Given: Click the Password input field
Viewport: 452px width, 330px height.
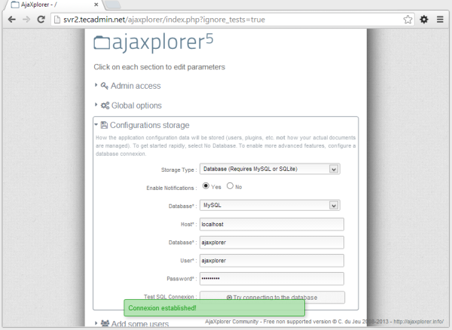Looking at the screenshot, I should click(x=271, y=279).
